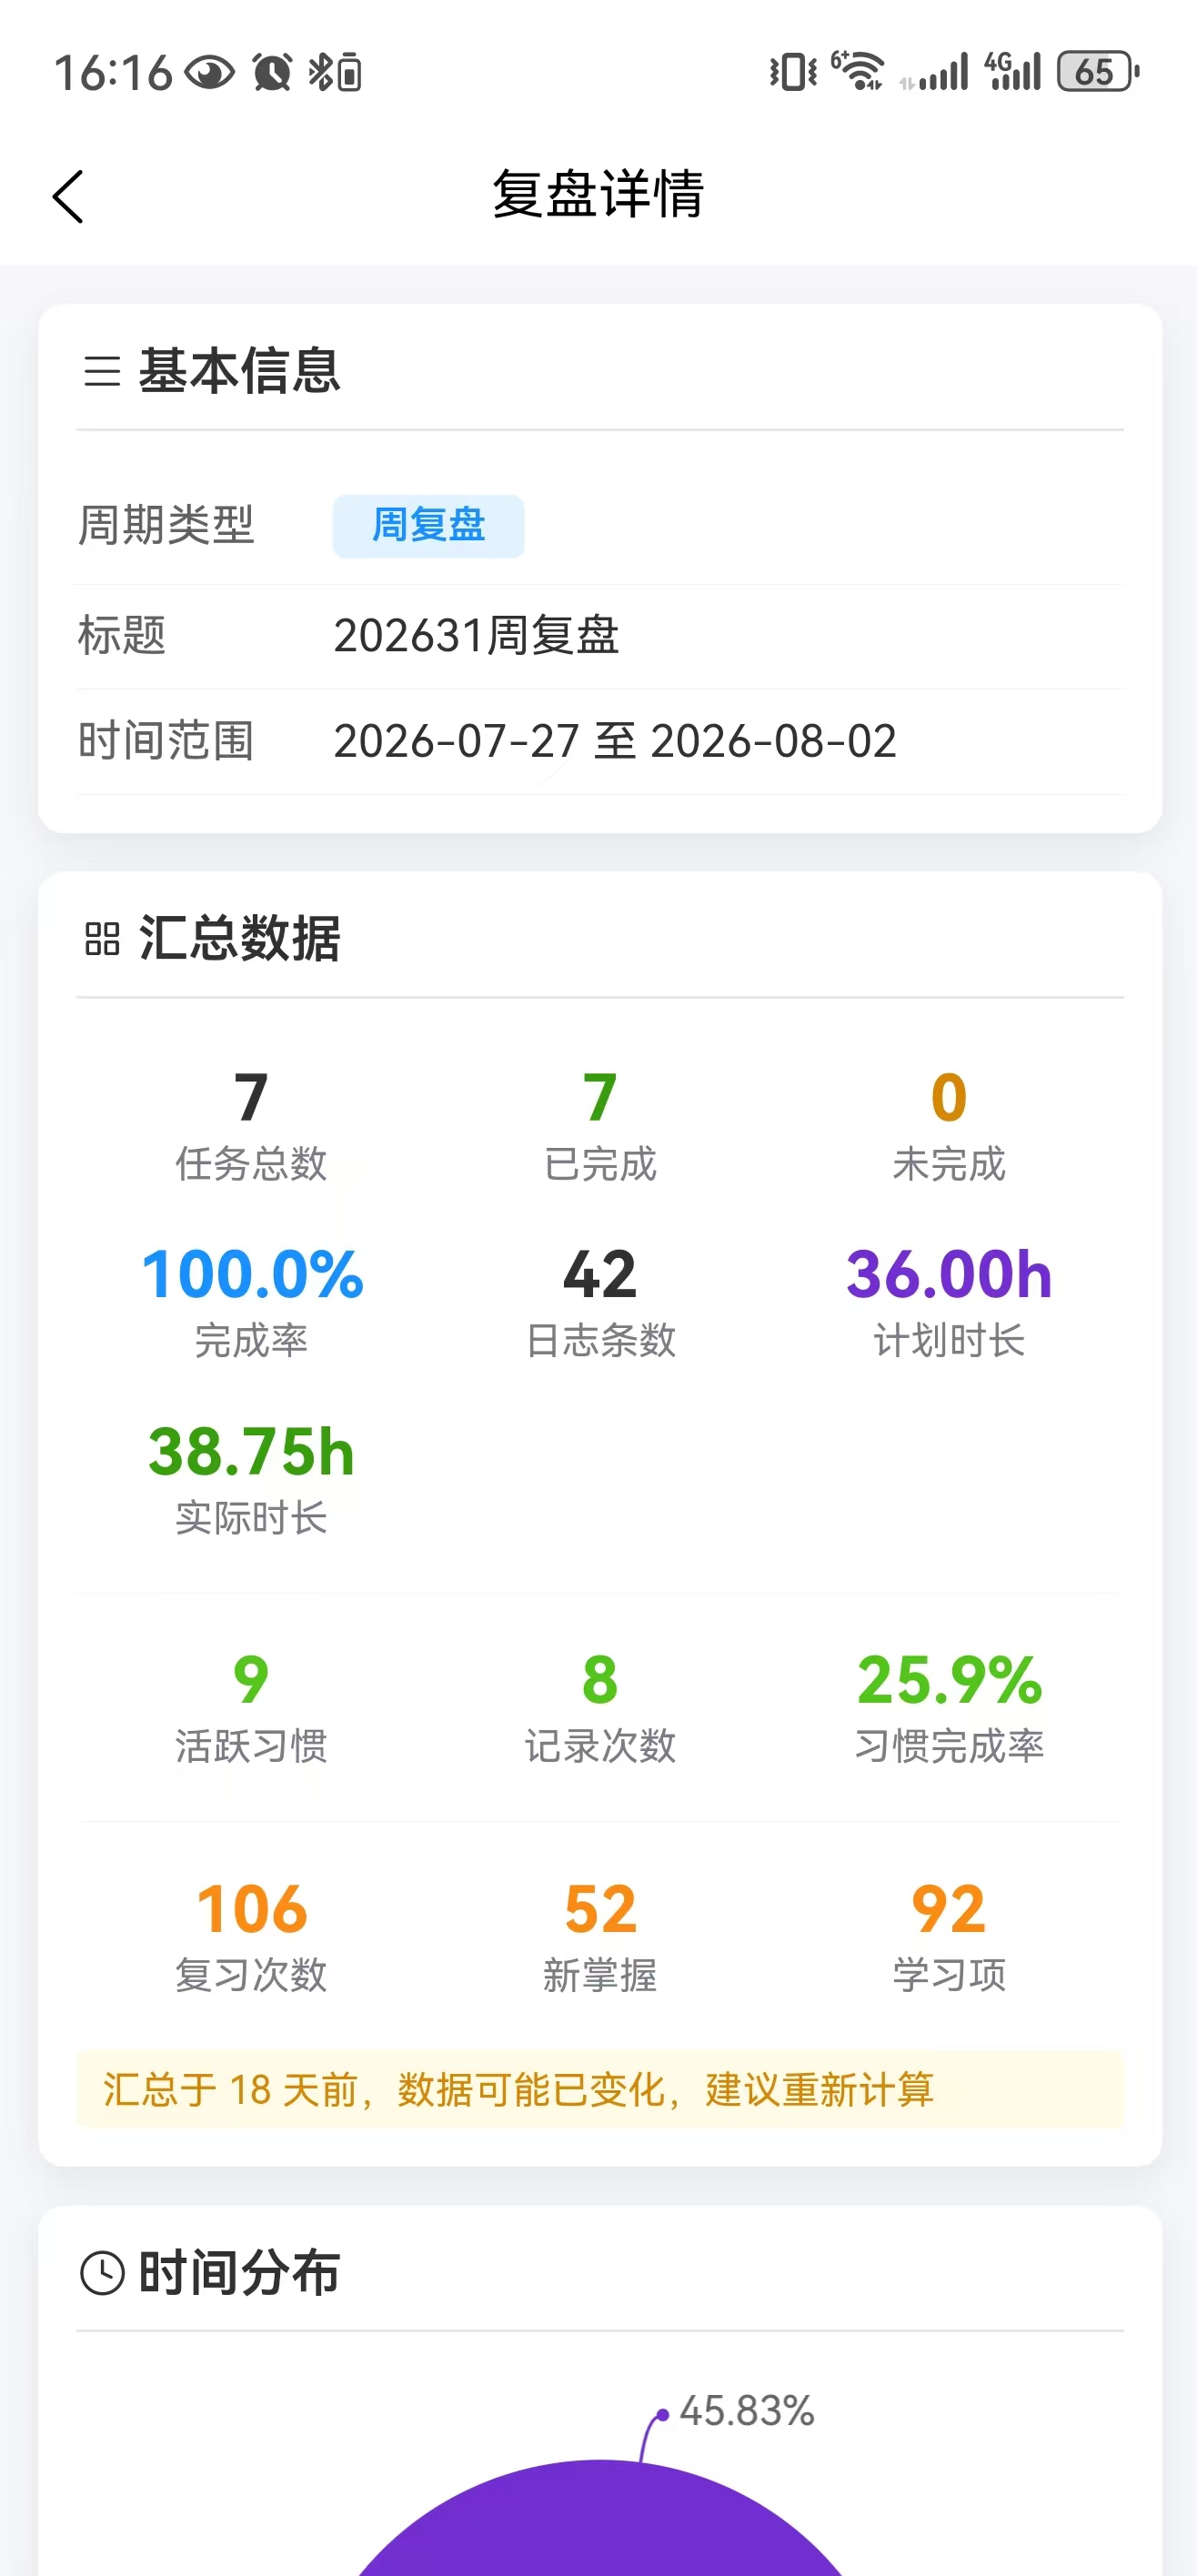The image size is (1197, 2576).
Task: Tap the clock icon beside 时间分布
Action: click(x=102, y=2273)
